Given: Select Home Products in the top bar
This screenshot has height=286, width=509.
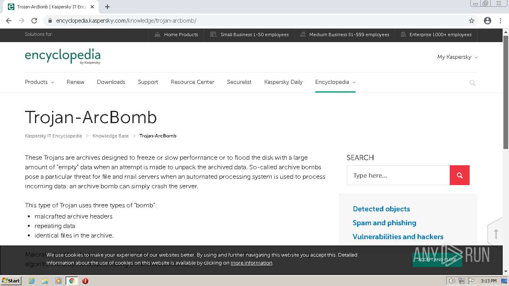Looking at the screenshot, I should 176,35.
